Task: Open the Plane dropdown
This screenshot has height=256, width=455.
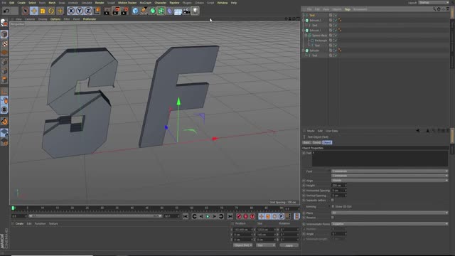Action: point(390,213)
